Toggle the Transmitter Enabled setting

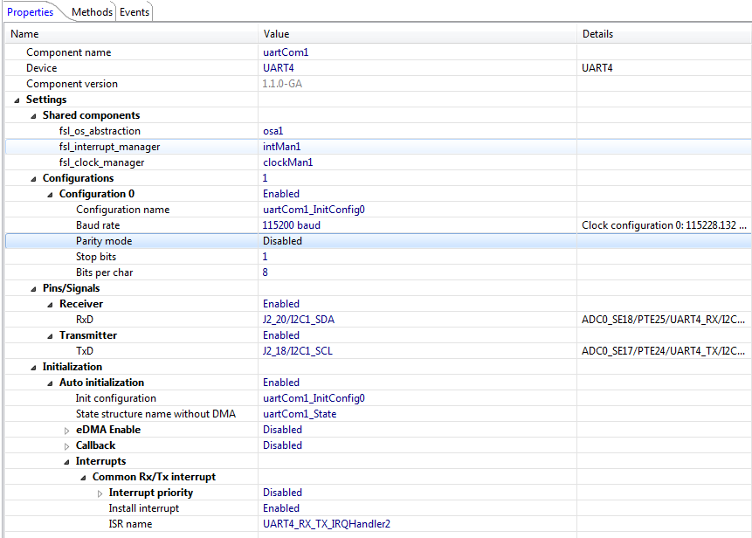280,335
